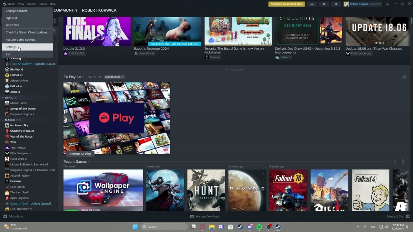413x232 pixels.
Task: Click the Friends & Chat grid icon
Action: pos(408,217)
